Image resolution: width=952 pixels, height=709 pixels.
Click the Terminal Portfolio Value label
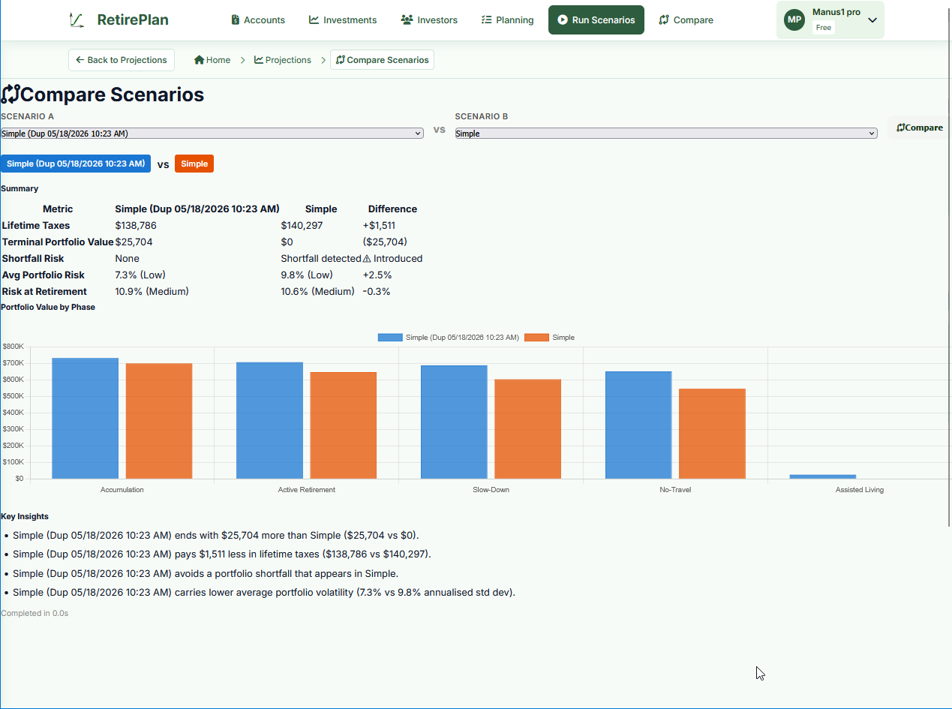[58, 242]
